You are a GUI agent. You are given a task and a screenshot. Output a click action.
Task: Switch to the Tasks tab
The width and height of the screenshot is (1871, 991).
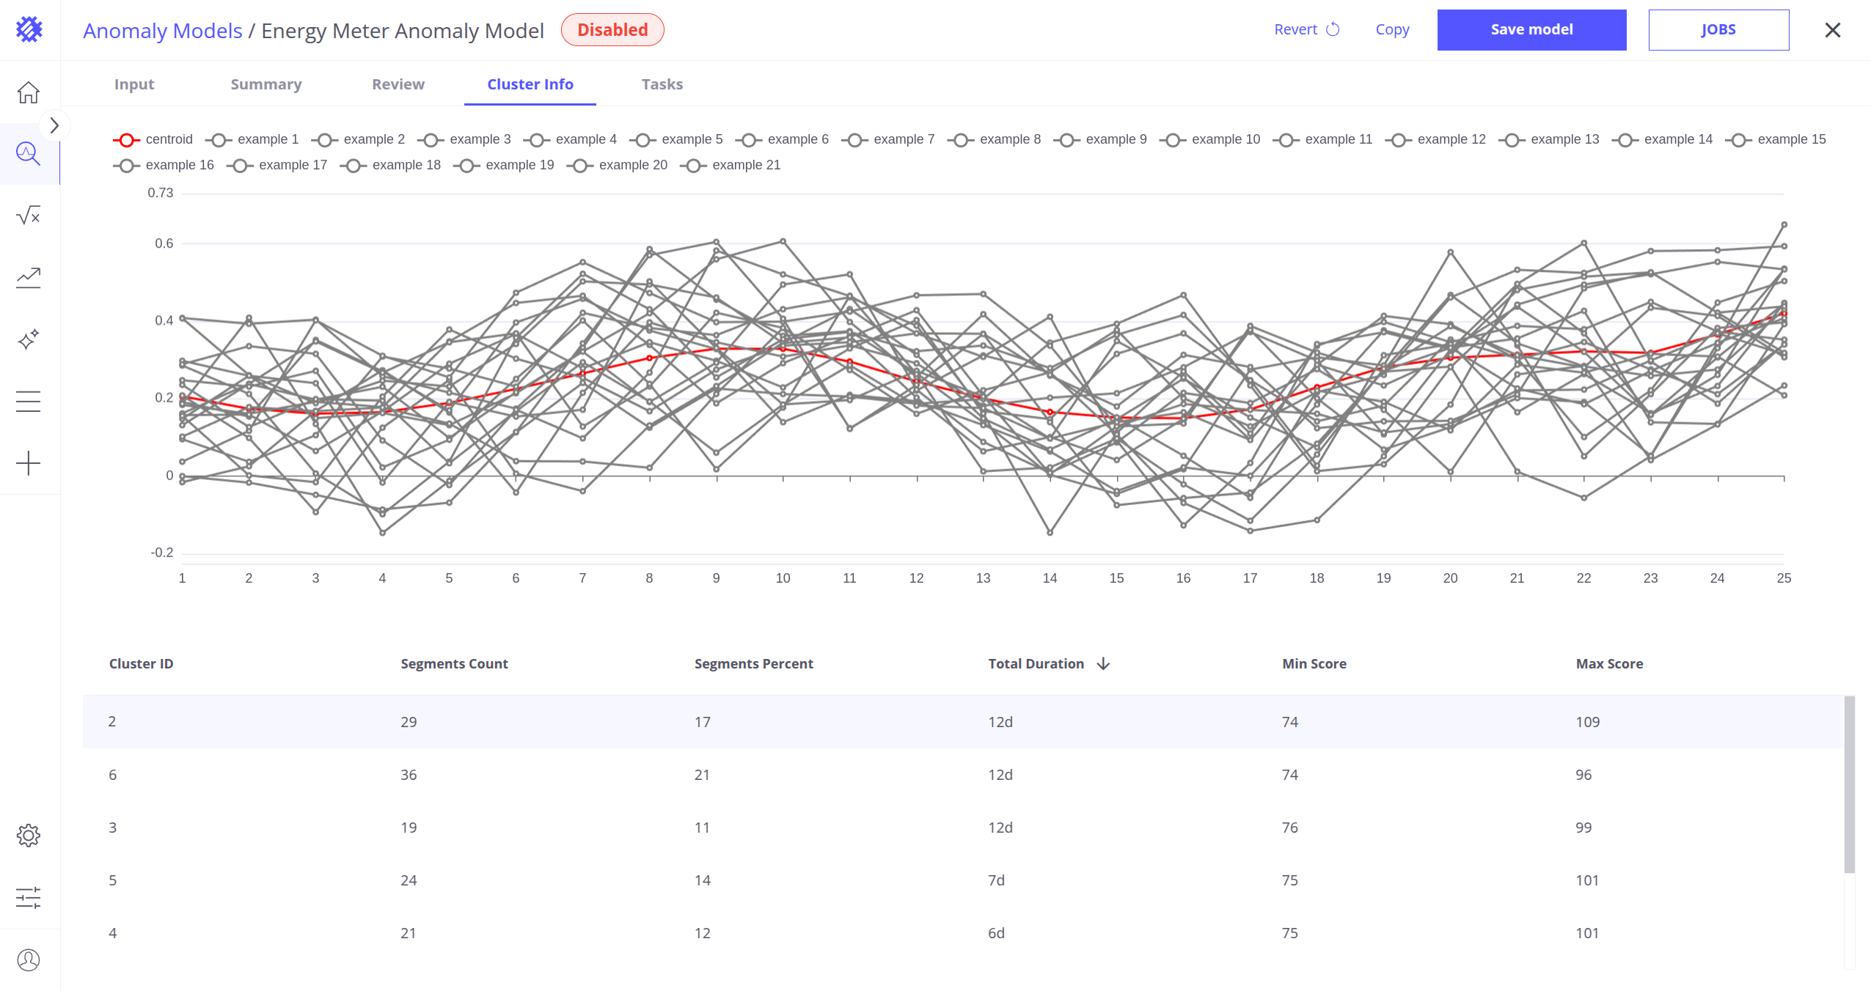click(662, 84)
